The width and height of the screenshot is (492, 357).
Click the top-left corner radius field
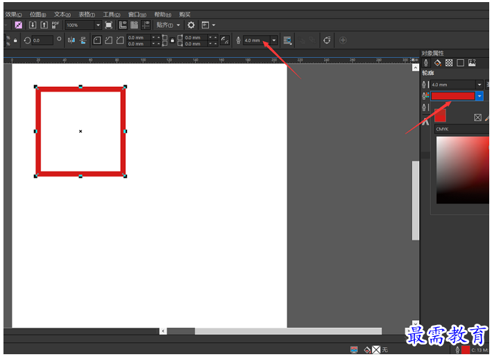pyautogui.click(x=139, y=38)
